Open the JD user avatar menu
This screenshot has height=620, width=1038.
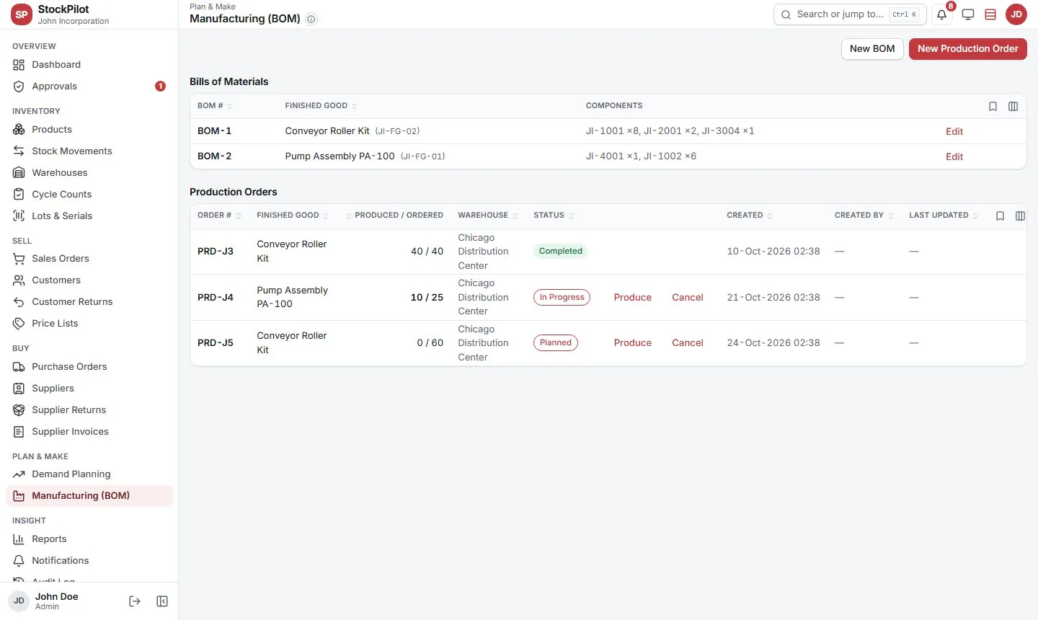(x=1016, y=14)
